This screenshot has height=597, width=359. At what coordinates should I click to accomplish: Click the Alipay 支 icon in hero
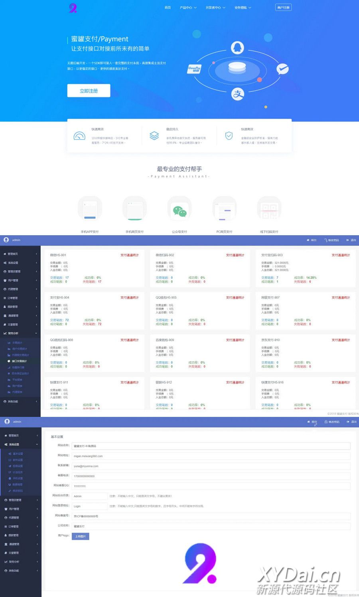pyautogui.click(x=238, y=94)
